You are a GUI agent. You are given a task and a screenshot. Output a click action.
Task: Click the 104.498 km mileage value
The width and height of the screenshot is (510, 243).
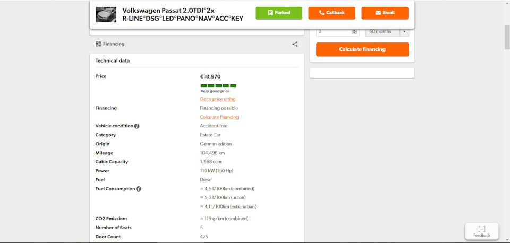click(x=212, y=153)
